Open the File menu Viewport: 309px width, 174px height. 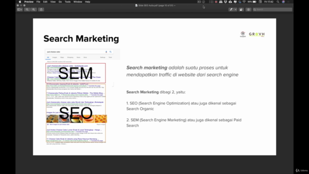pos(38,2)
